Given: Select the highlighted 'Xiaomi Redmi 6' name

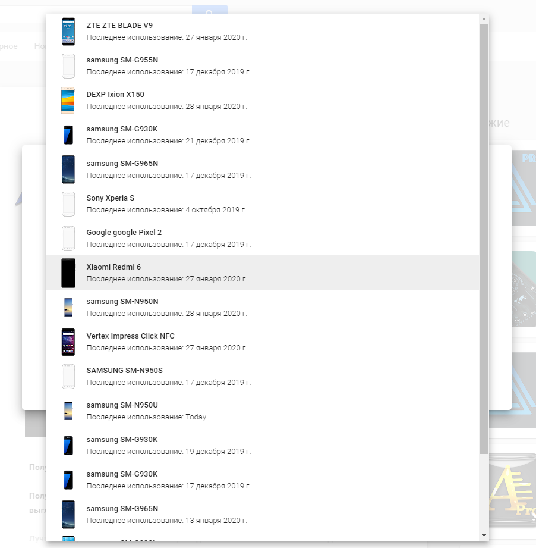Looking at the screenshot, I should 113,267.
